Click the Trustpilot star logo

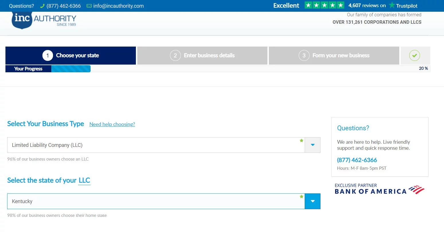[x=392, y=5]
